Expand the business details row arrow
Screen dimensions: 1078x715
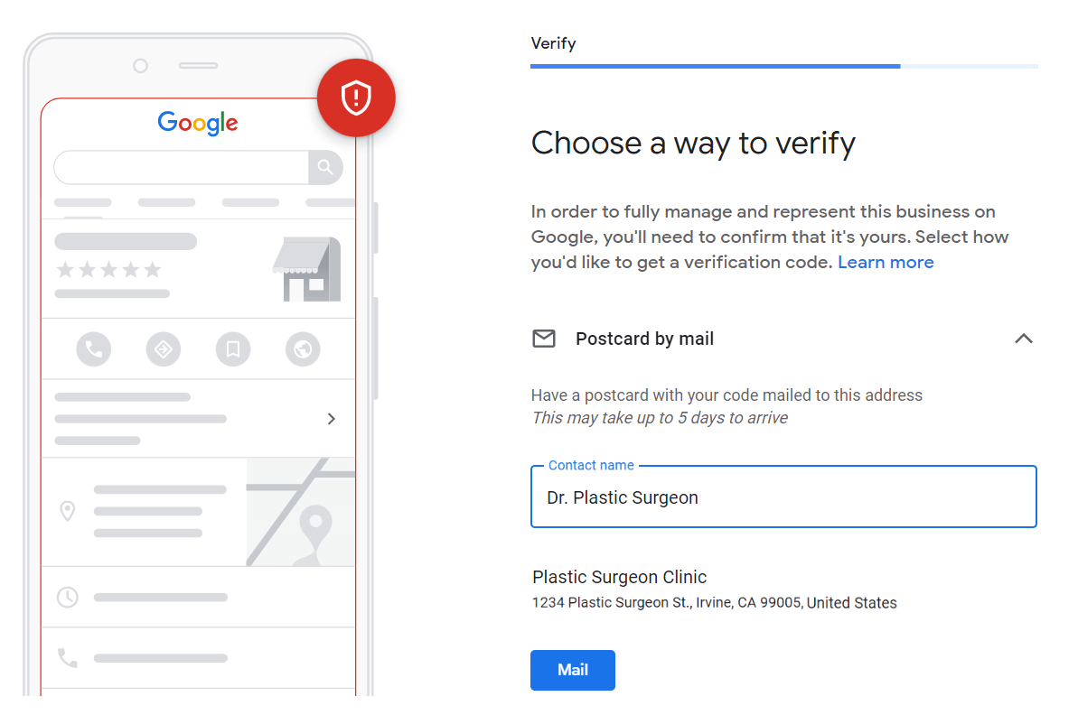tap(331, 418)
